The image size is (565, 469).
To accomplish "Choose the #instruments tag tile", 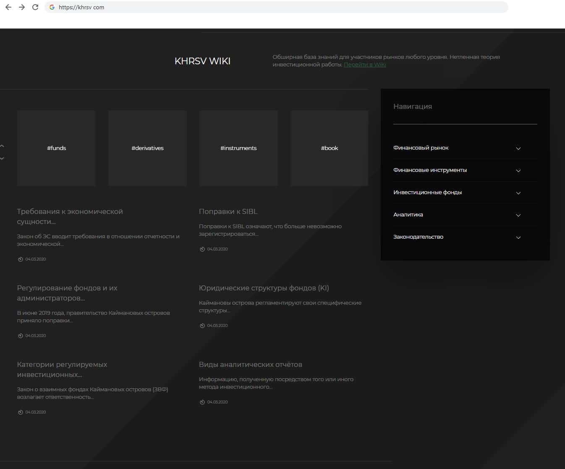I will click(x=238, y=148).
